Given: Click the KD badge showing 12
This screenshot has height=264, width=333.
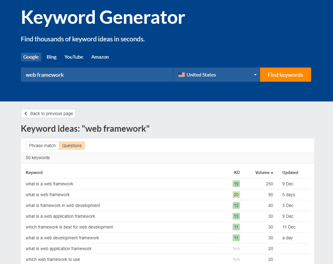Looking at the screenshot, I should click(236, 205).
